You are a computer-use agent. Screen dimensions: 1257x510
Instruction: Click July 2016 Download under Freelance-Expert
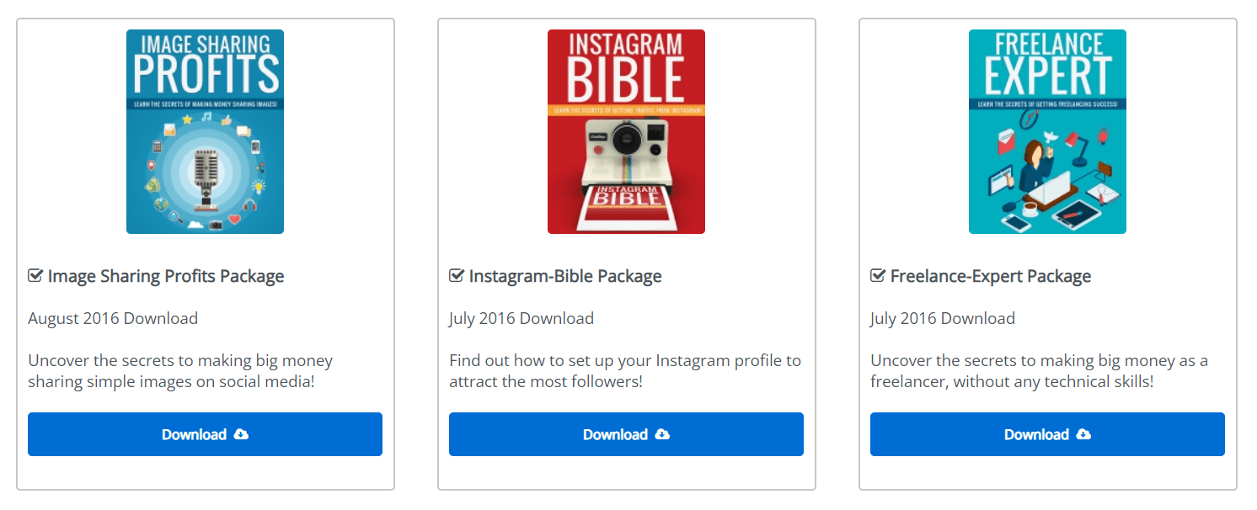click(x=943, y=318)
